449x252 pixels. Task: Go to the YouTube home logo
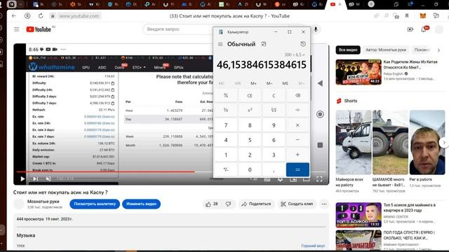[x=39, y=29]
